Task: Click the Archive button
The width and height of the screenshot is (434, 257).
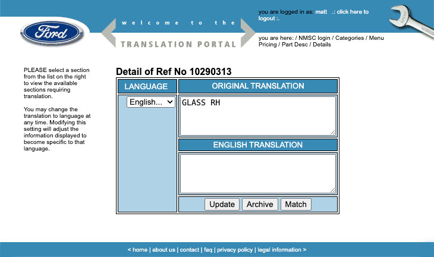Action: point(260,205)
